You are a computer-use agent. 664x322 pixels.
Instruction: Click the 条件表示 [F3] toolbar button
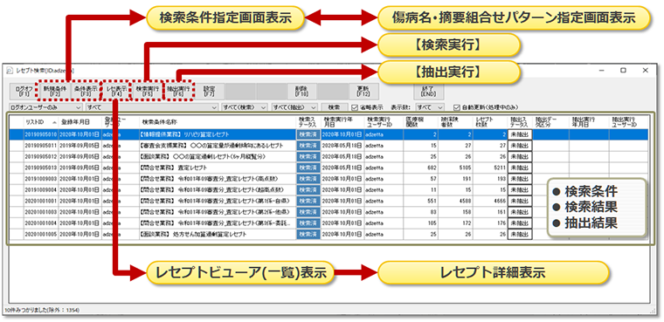(86, 91)
